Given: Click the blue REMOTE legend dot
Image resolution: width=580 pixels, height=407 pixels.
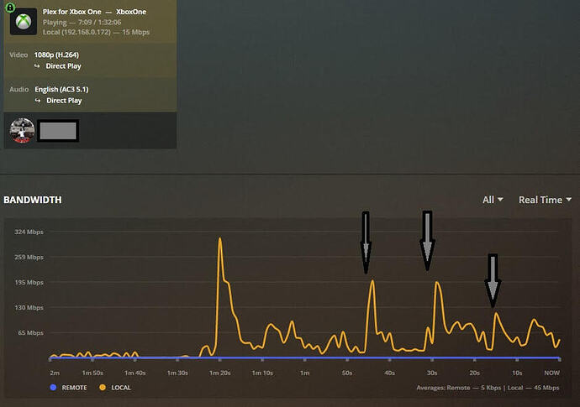Looking at the screenshot, I should [x=53, y=388].
